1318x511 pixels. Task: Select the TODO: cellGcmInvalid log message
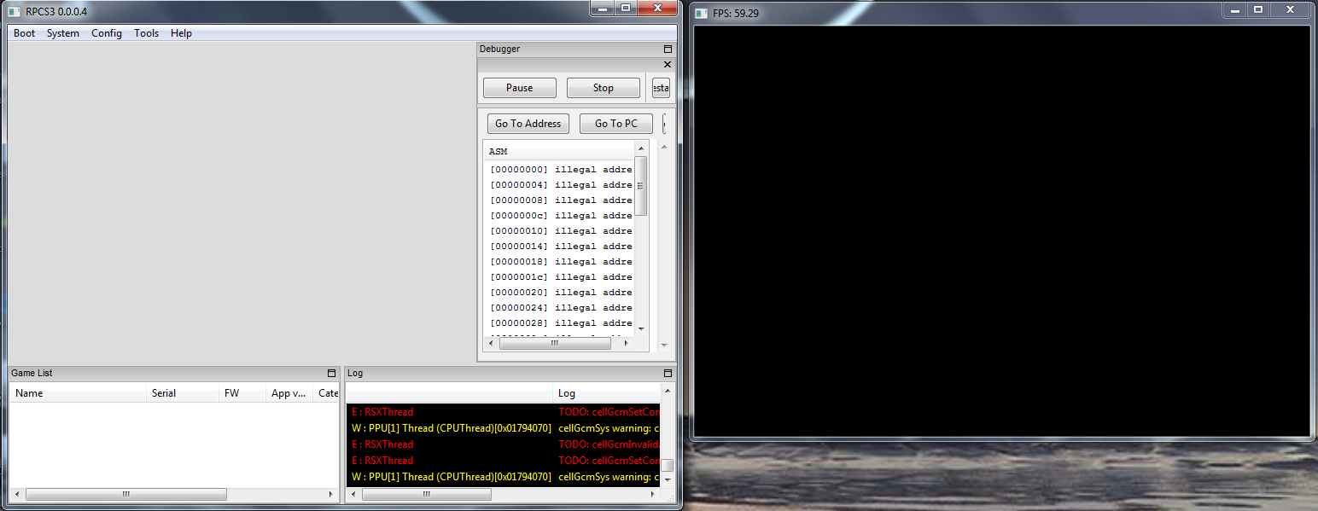[x=609, y=444]
